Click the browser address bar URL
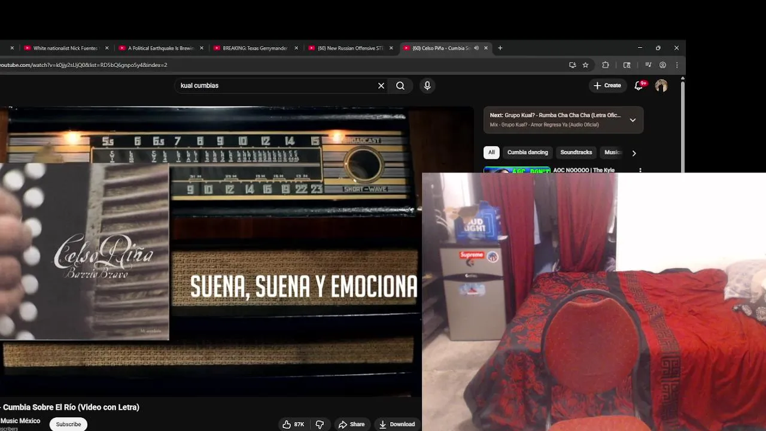The height and width of the screenshot is (431, 766). pos(84,65)
